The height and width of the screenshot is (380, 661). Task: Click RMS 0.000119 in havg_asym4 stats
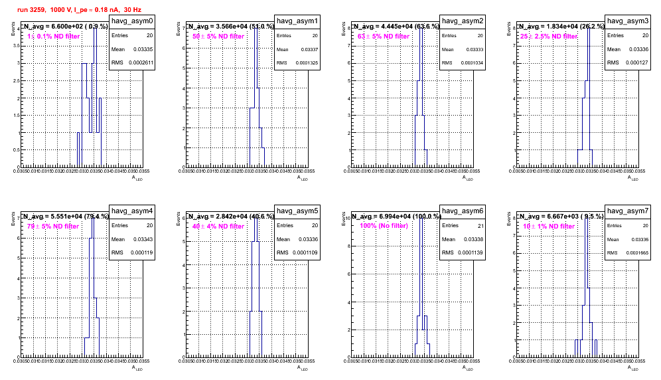click(132, 252)
